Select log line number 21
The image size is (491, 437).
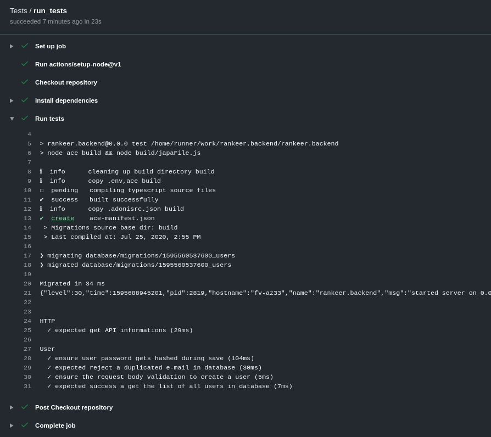tap(27, 293)
